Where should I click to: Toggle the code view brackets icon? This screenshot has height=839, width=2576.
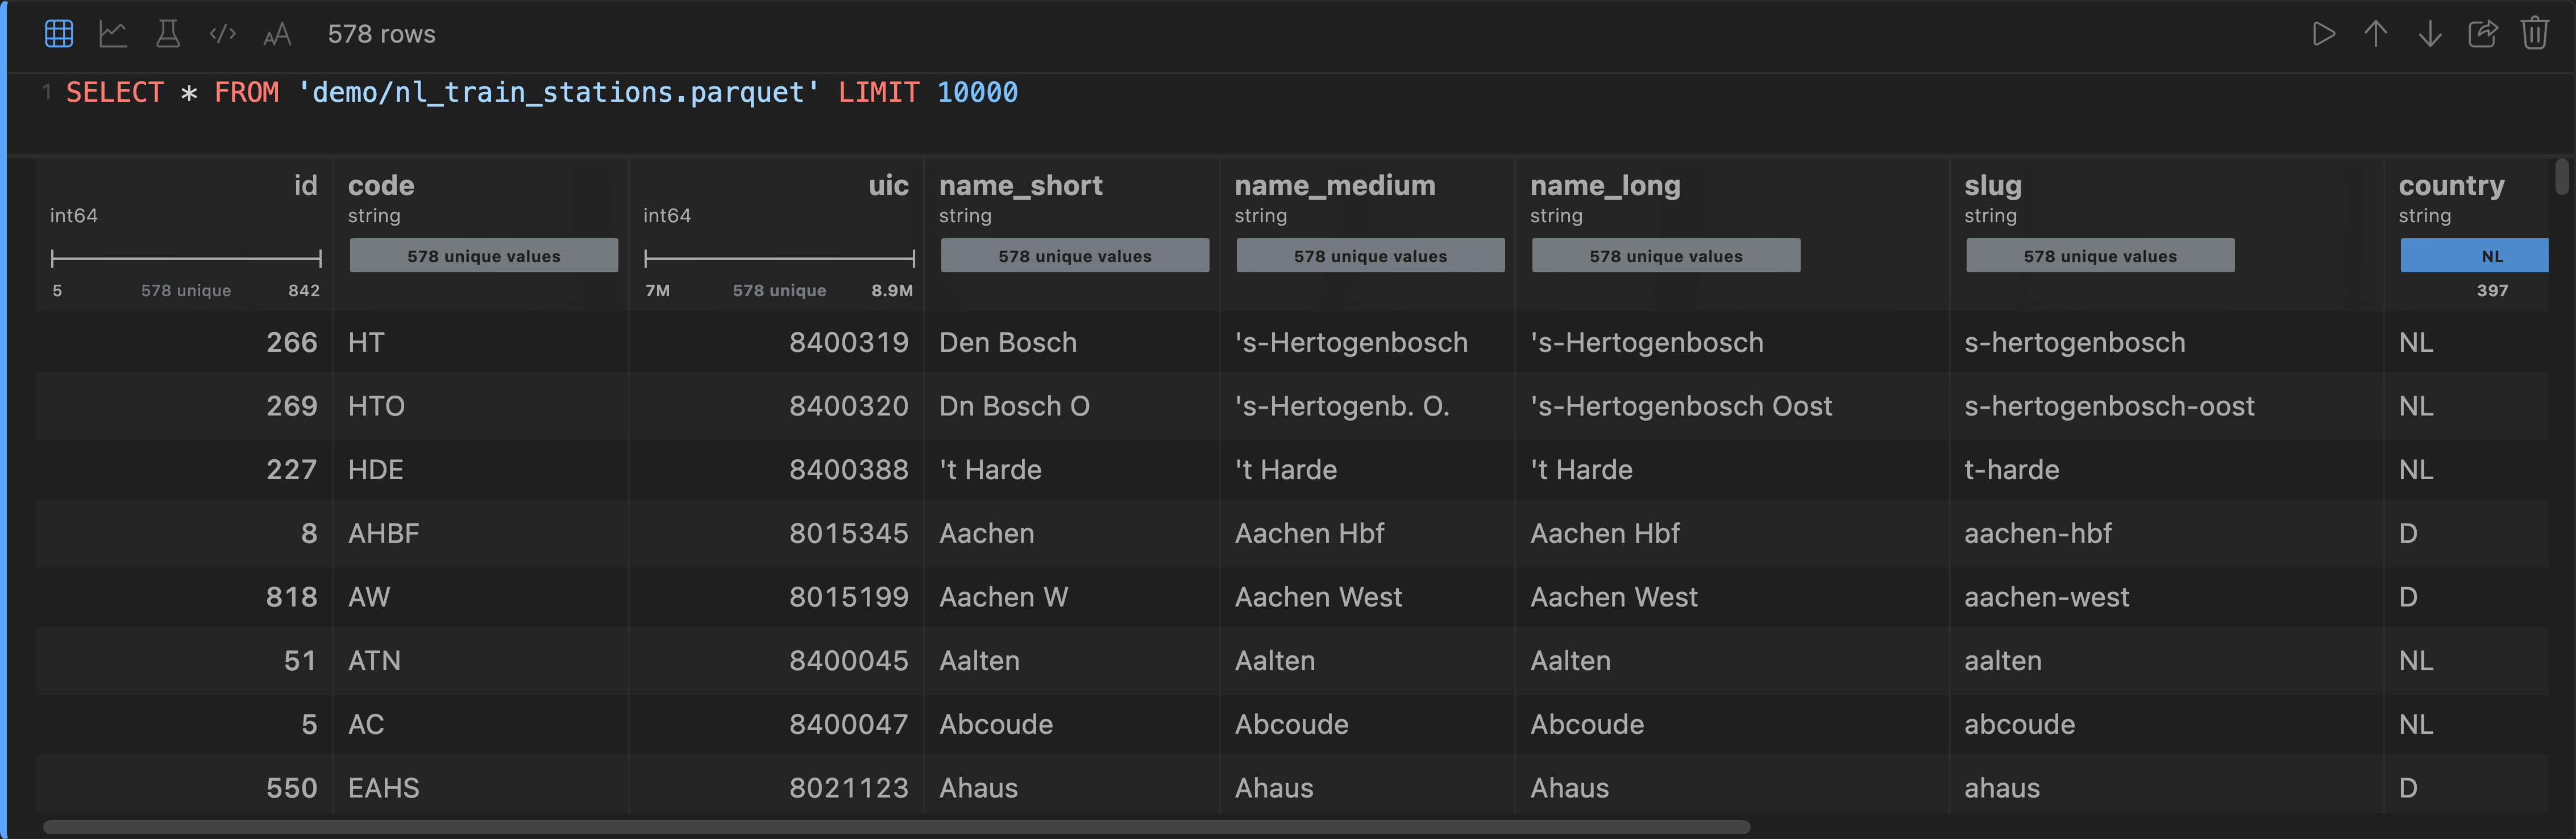pos(222,34)
